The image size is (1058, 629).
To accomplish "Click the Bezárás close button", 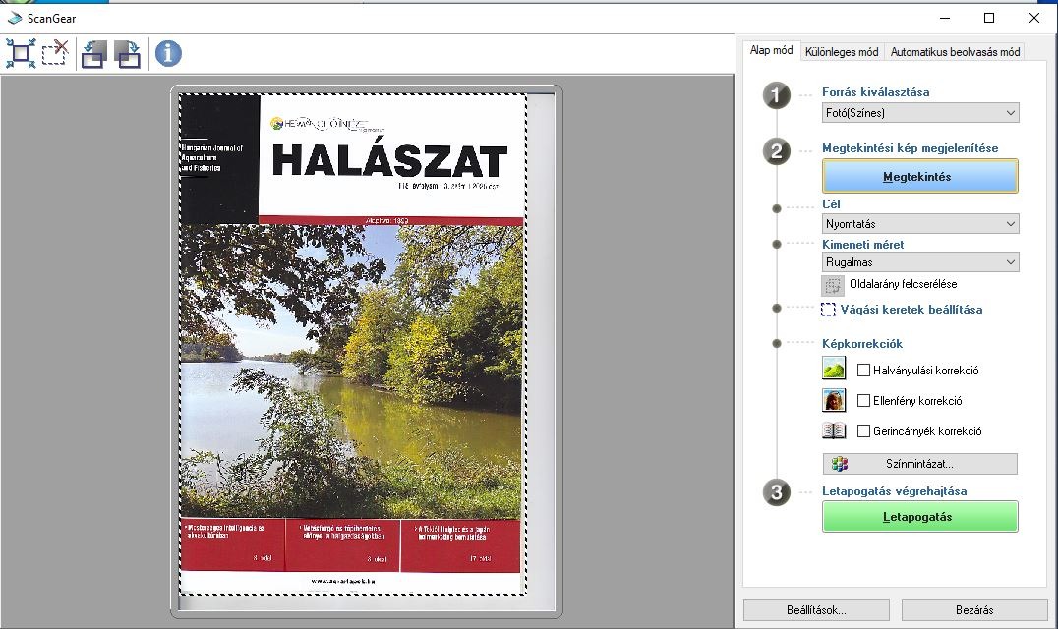I will [x=974, y=610].
